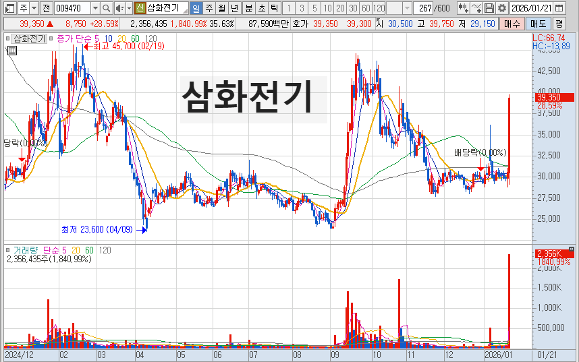
Task: Click the 매수 buy button
Action: pos(512,24)
